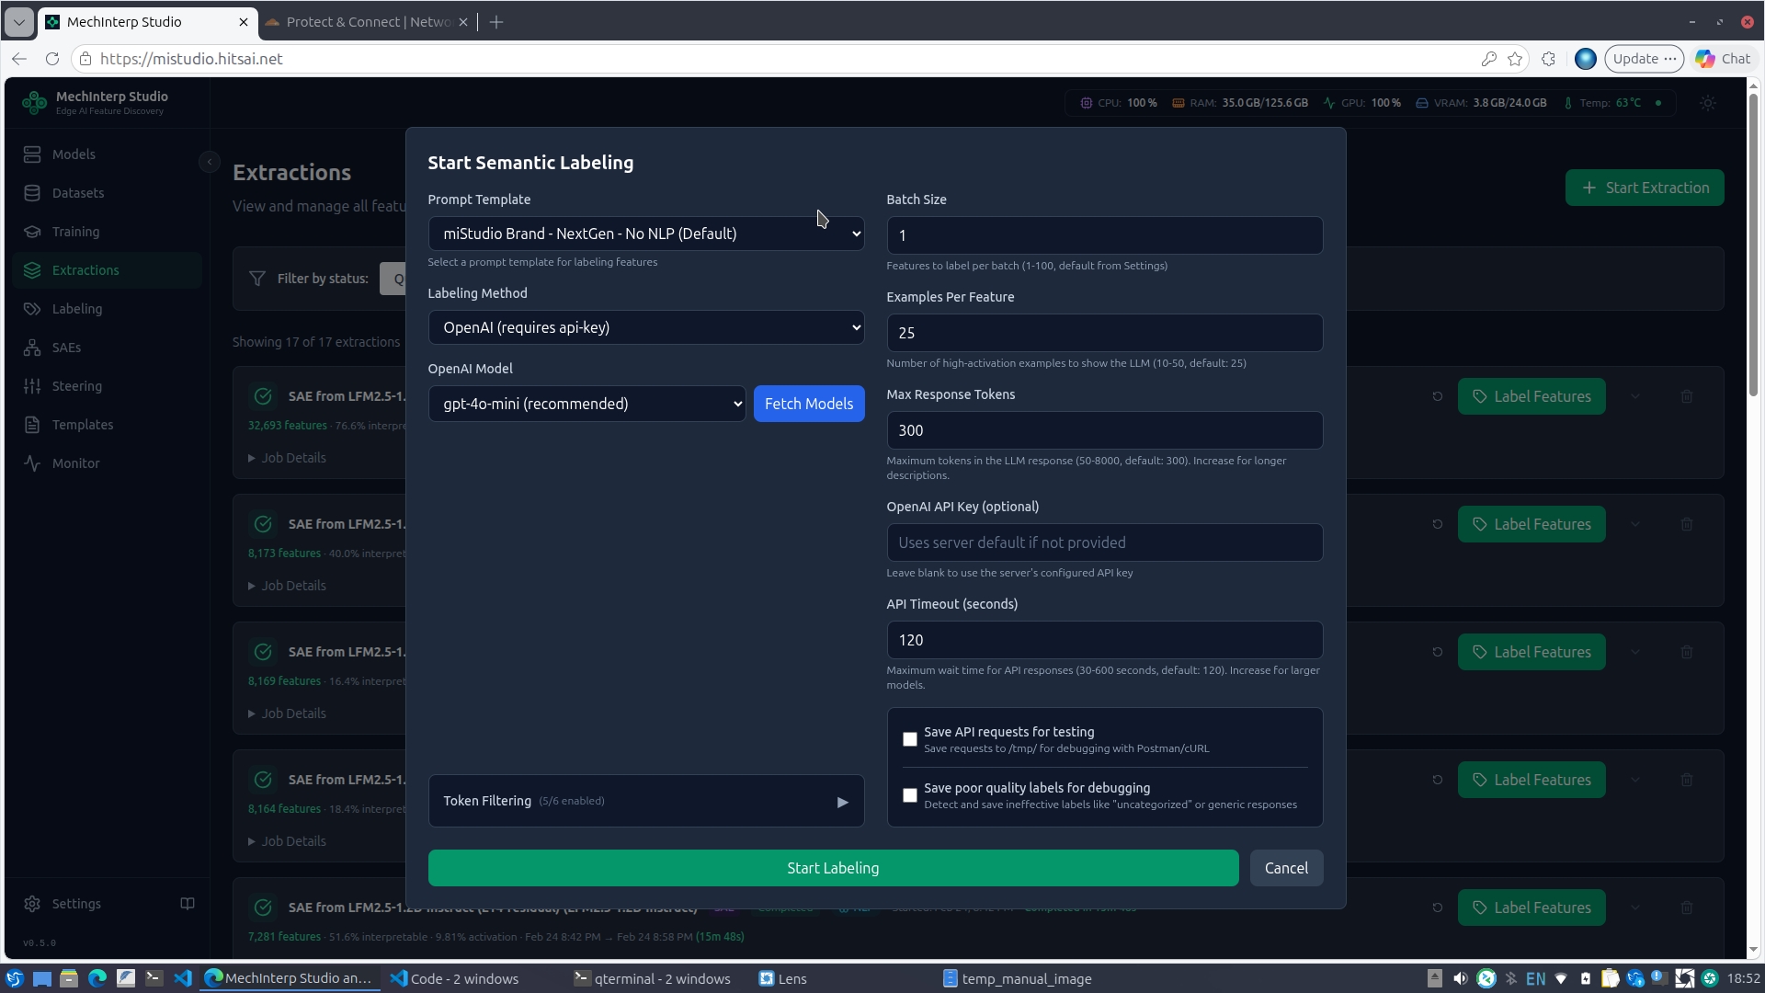1765x993 pixels.
Task: Click the address bar URL
Action: (x=191, y=59)
